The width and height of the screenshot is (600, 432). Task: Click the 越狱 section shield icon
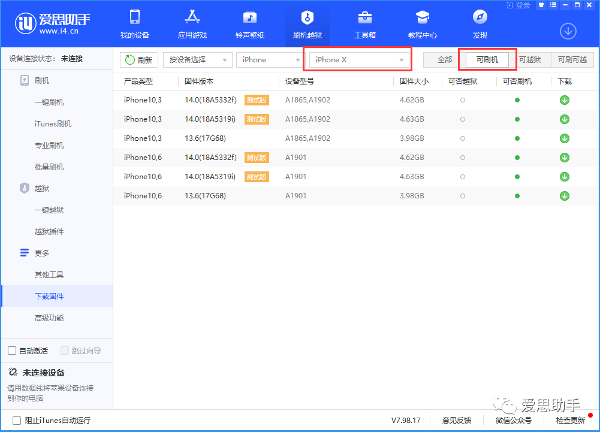coord(25,188)
